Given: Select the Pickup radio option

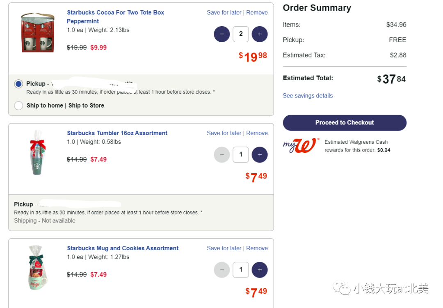Looking at the screenshot, I should [x=18, y=84].
